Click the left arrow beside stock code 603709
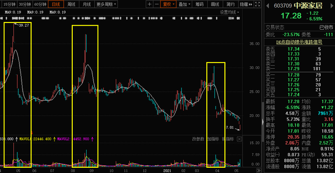335x173 pixels. 268,6
